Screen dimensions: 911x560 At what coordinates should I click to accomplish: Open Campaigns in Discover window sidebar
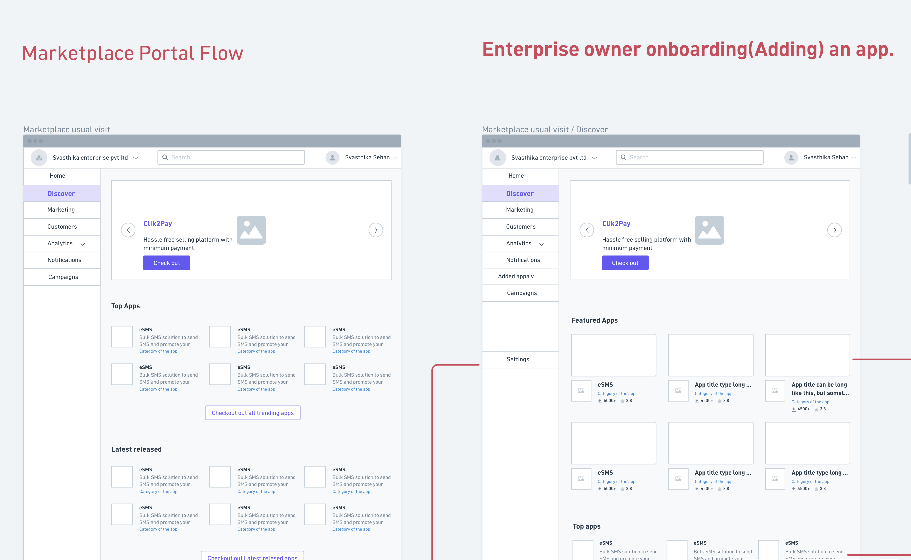(520, 293)
